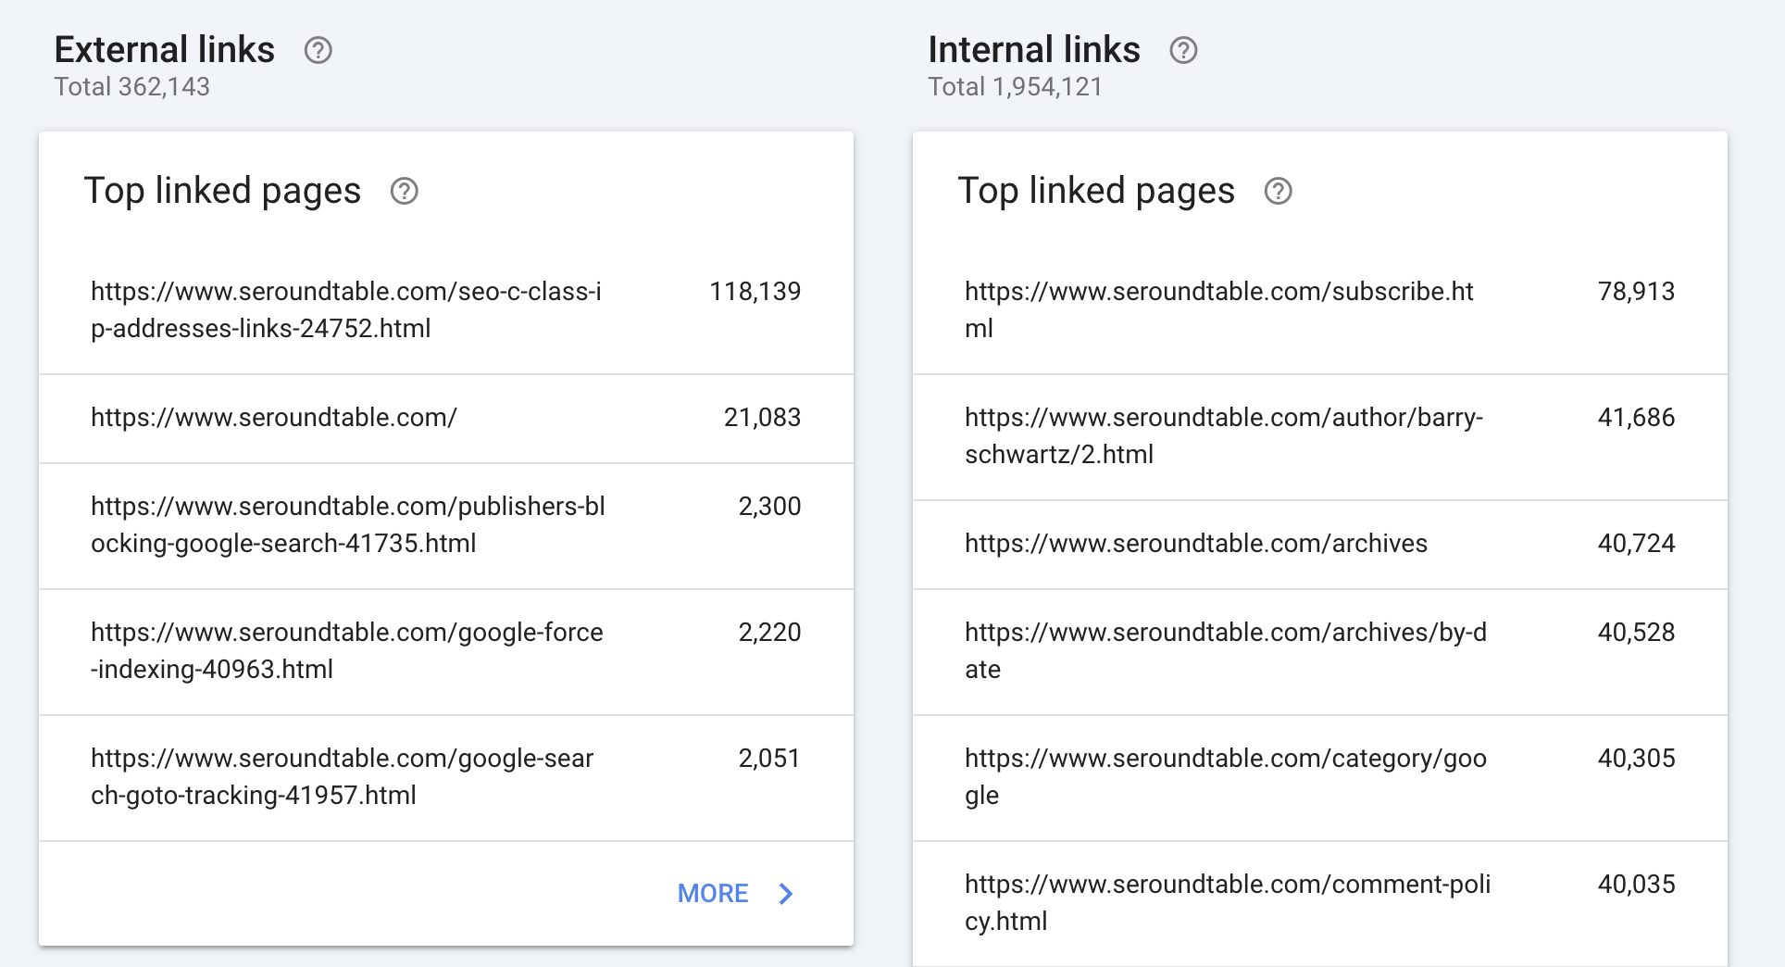Open google-search-goto-tracking-41957.html row

tap(446, 778)
